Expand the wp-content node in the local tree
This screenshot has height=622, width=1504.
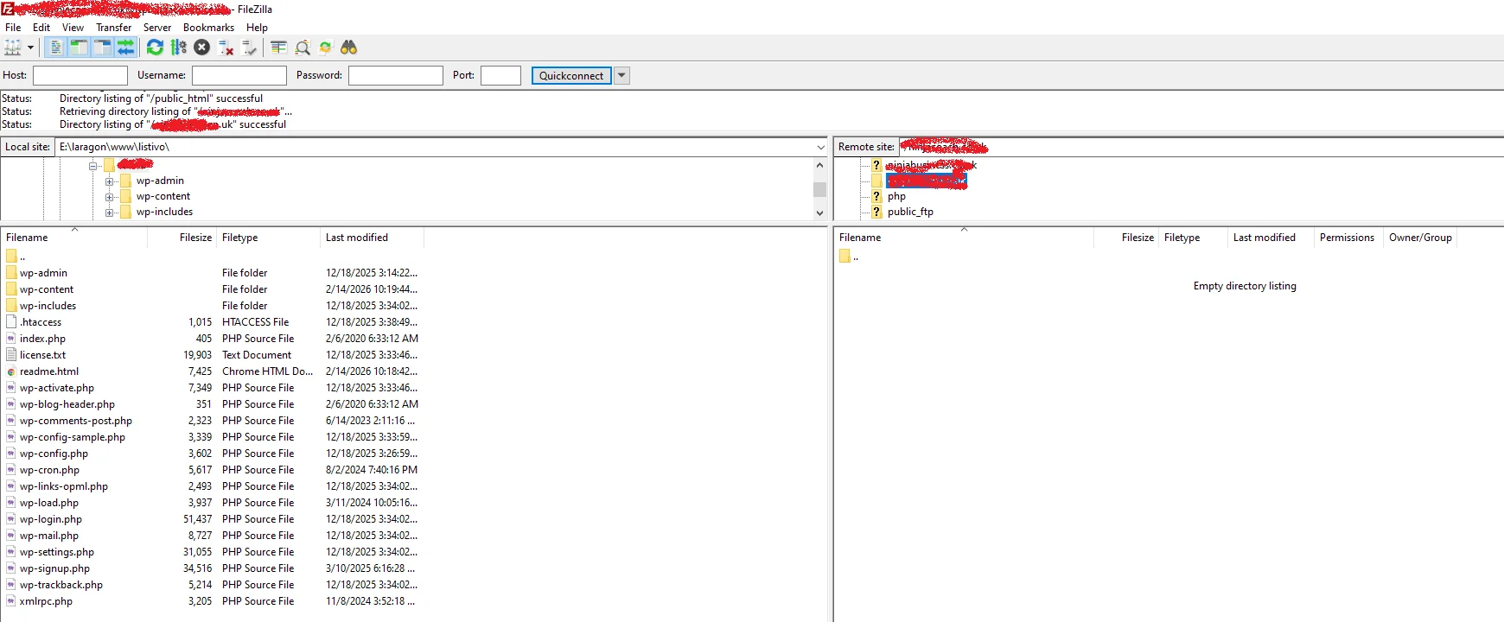109,197
